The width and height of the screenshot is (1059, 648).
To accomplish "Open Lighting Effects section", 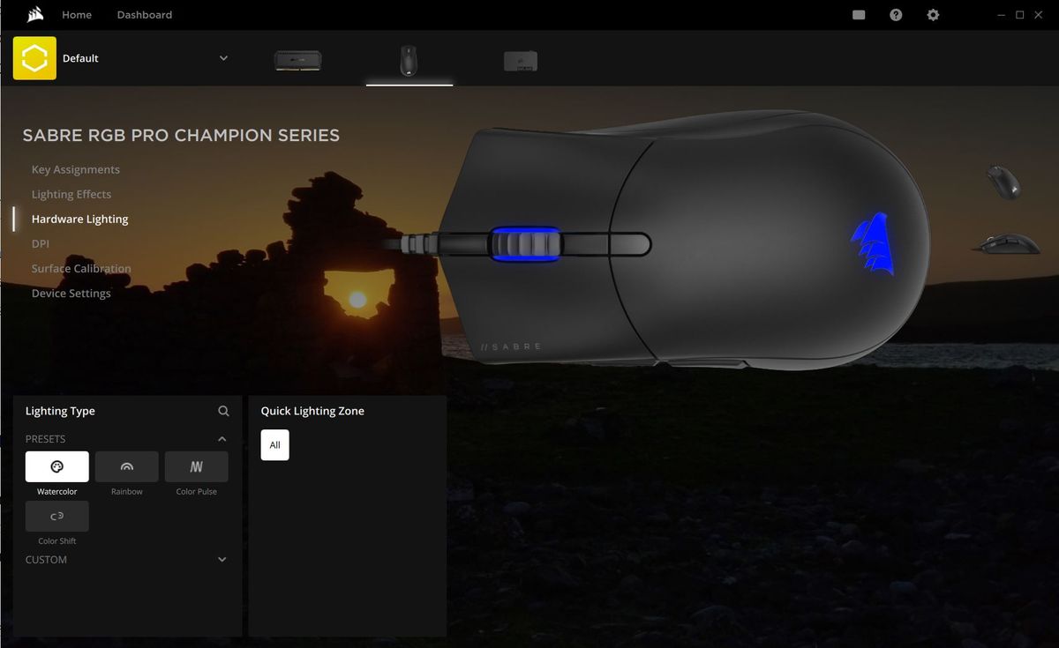I will pyautogui.click(x=71, y=194).
